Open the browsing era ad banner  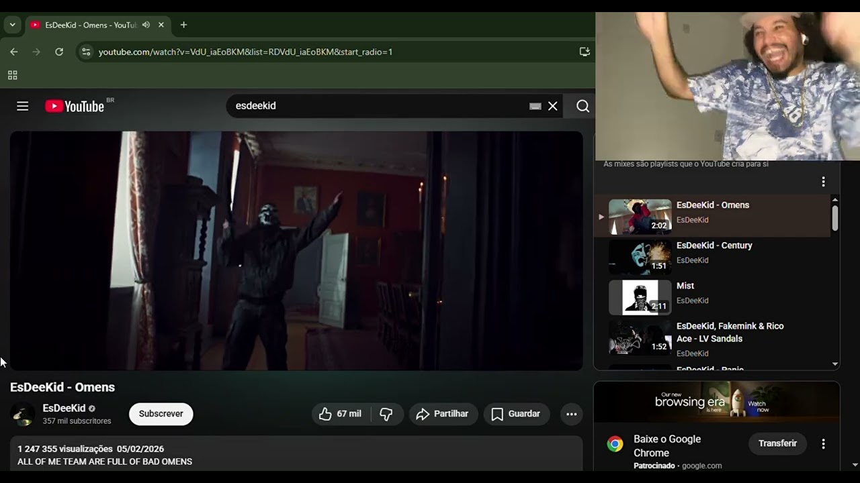[716, 402]
